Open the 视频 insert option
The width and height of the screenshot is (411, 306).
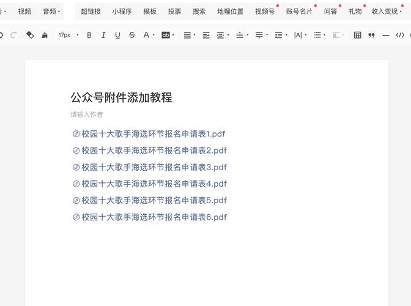(24, 11)
